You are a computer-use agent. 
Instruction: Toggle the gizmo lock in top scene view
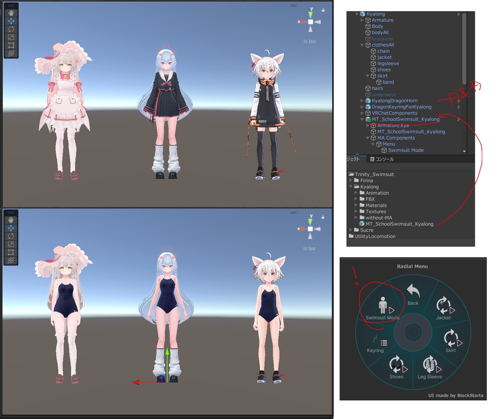pyautogui.click(x=323, y=10)
